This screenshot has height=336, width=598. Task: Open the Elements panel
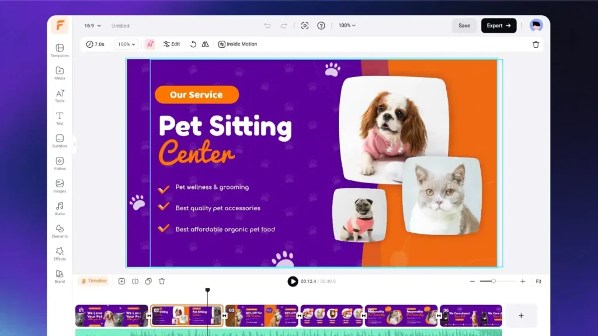click(x=60, y=231)
